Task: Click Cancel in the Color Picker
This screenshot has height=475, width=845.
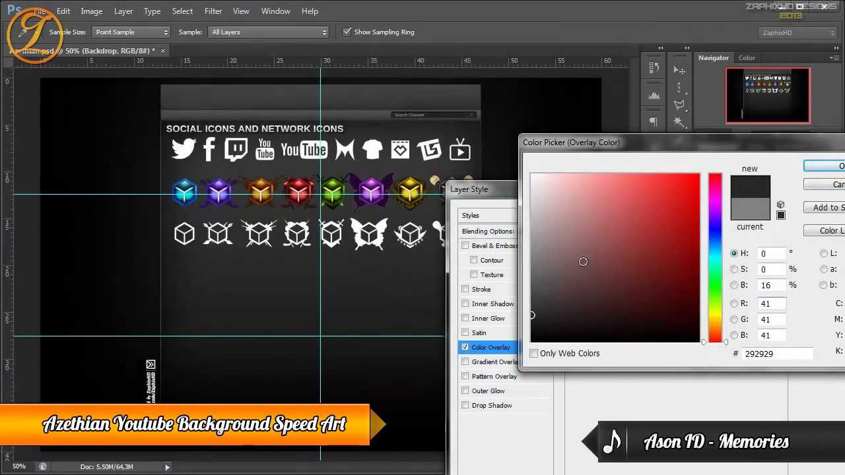Action: click(825, 184)
